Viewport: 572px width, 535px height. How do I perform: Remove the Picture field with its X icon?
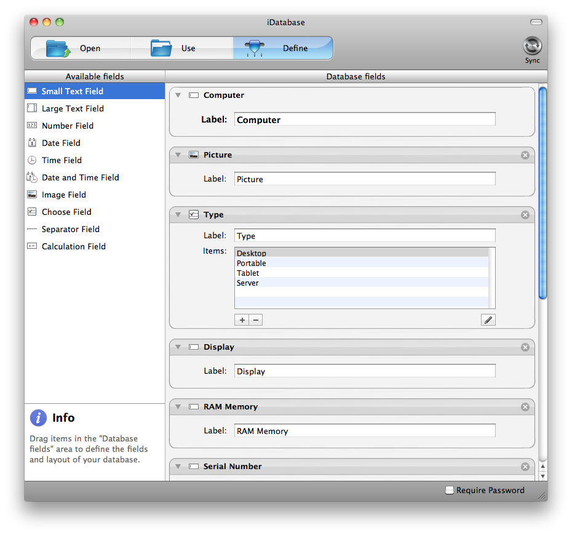coord(525,155)
